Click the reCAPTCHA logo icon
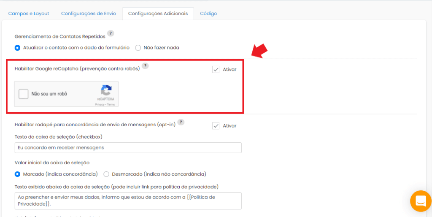This screenshot has height=217, width=432. pyautogui.click(x=106, y=90)
